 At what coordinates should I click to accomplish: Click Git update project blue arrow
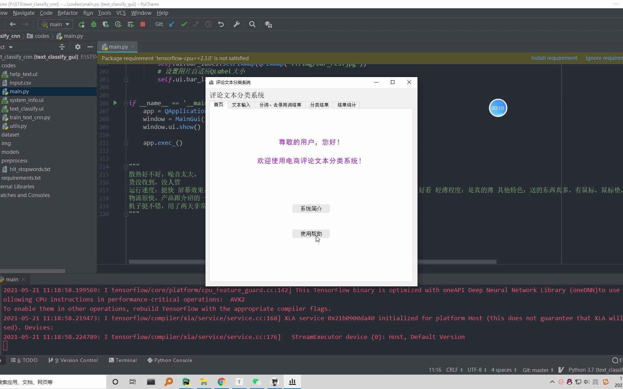tap(172, 24)
